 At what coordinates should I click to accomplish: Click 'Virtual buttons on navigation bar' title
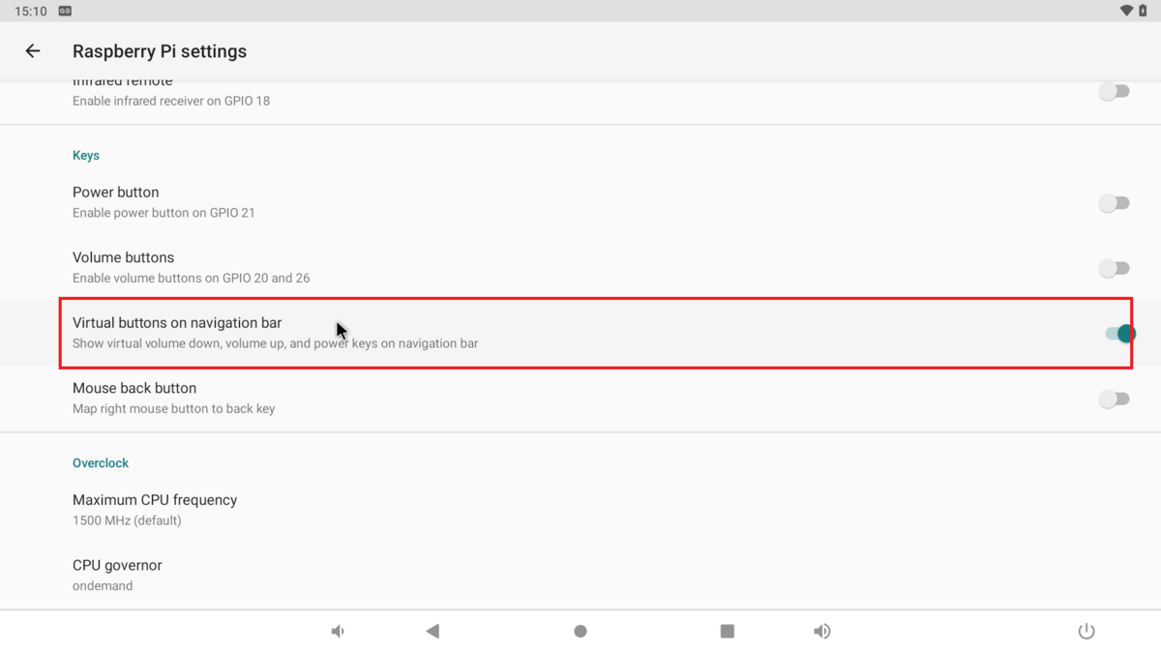coord(177,323)
